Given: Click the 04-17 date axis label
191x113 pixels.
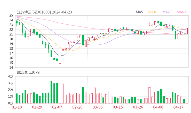Looking at the screenshot, I should pyautogui.click(x=178, y=107).
